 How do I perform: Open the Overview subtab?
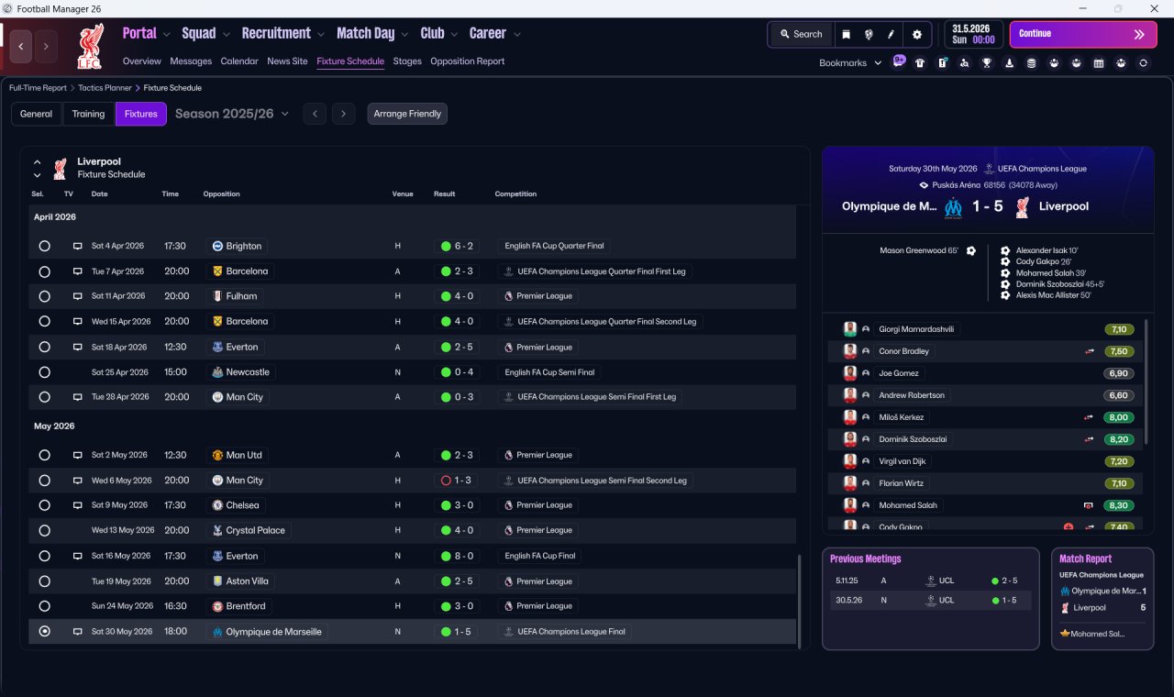(x=142, y=61)
